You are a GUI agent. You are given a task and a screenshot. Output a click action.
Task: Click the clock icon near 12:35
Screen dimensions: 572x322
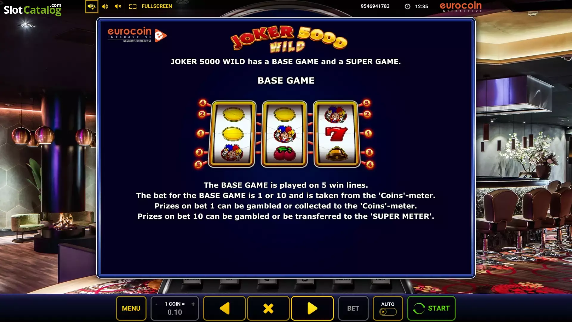pyautogui.click(x=407, y=6)
